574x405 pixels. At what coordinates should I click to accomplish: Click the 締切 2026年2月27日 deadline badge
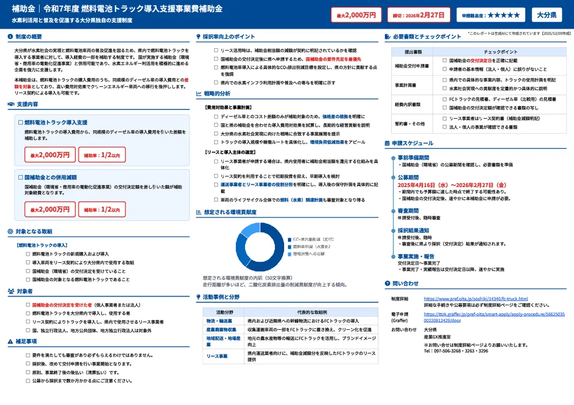coord(418,15)
